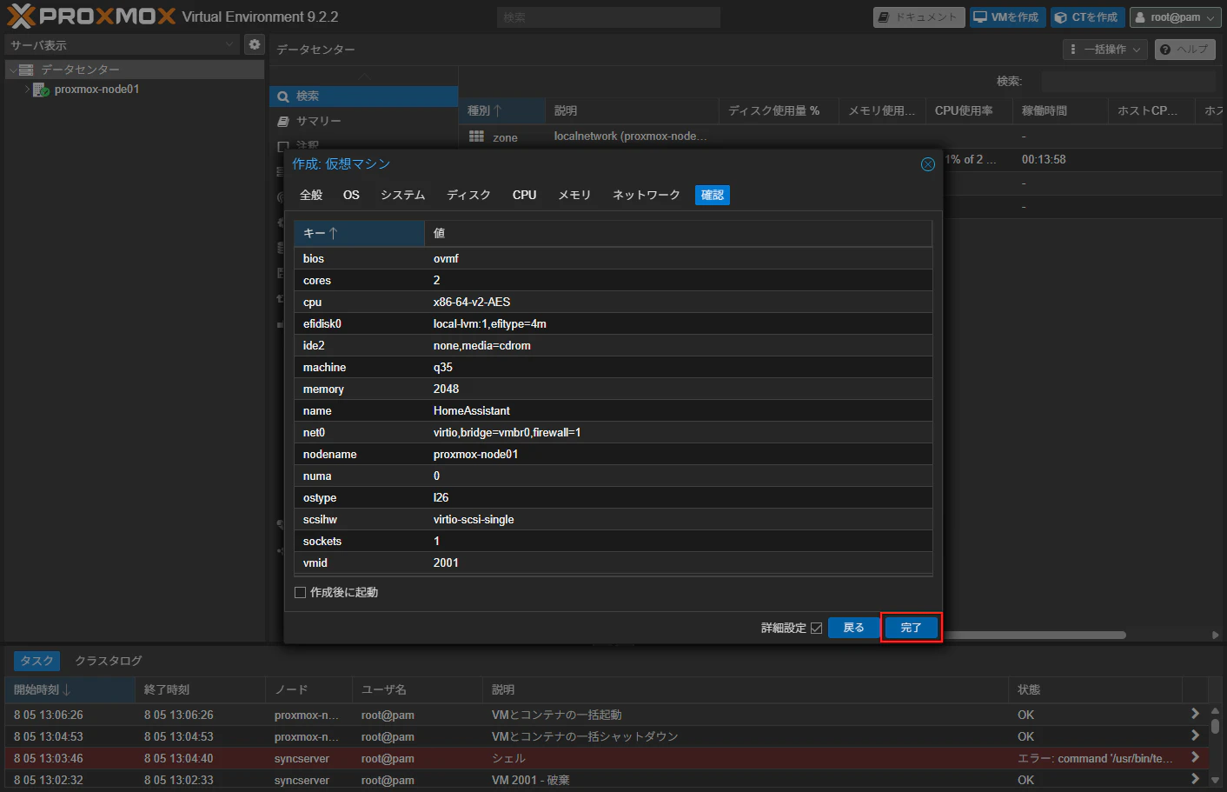Open details arrow for task 13:04:53
The height and width of the screenshot is (792, 1227).
click(1195, 735)
